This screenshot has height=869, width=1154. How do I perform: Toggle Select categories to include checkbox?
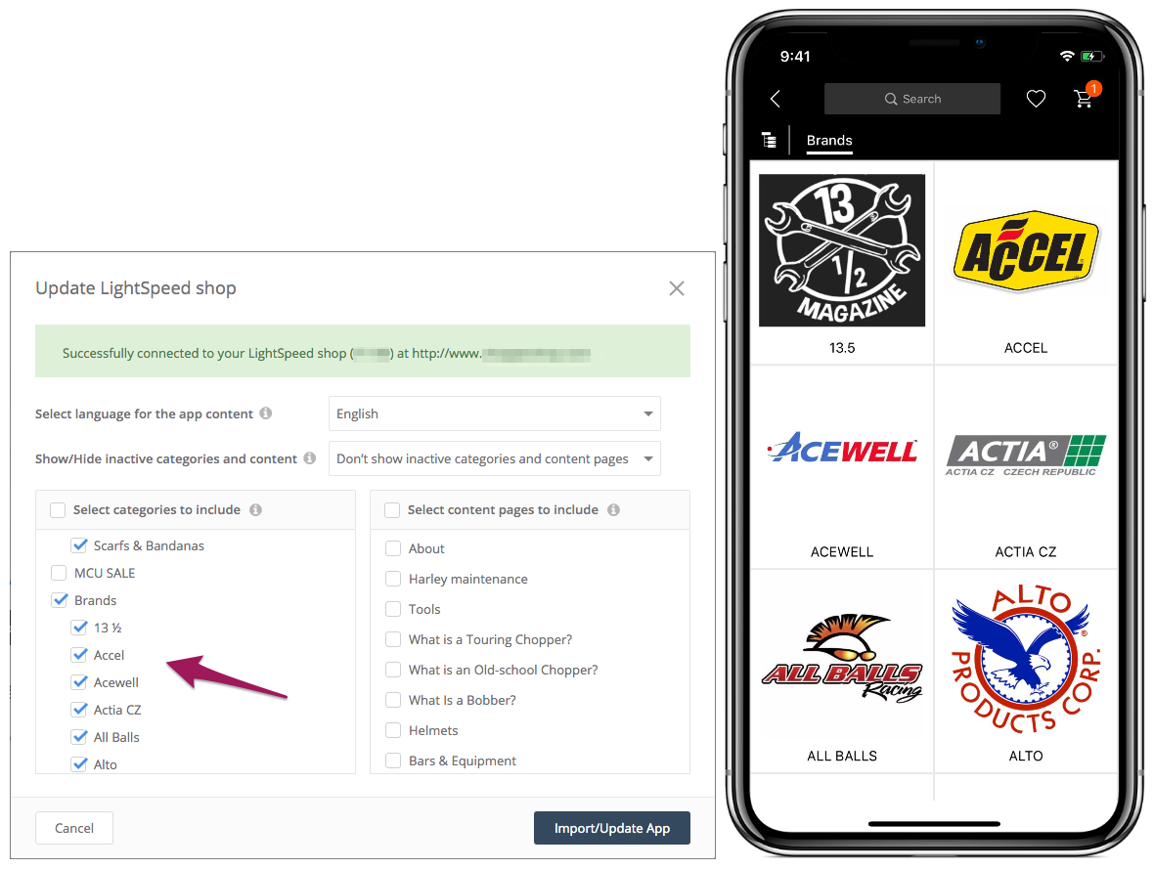[58, 509]
